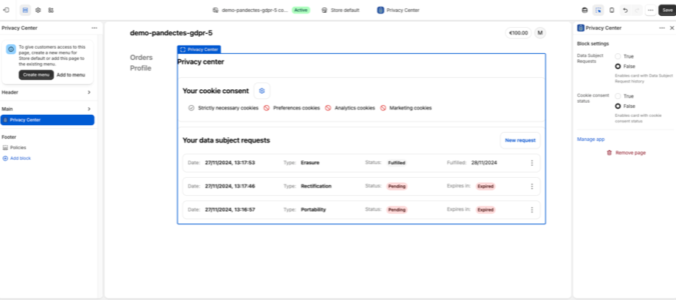The image size is (676, 300).
Task: Set Data Subject Requests to False
Action: click(x=618, y=66)
